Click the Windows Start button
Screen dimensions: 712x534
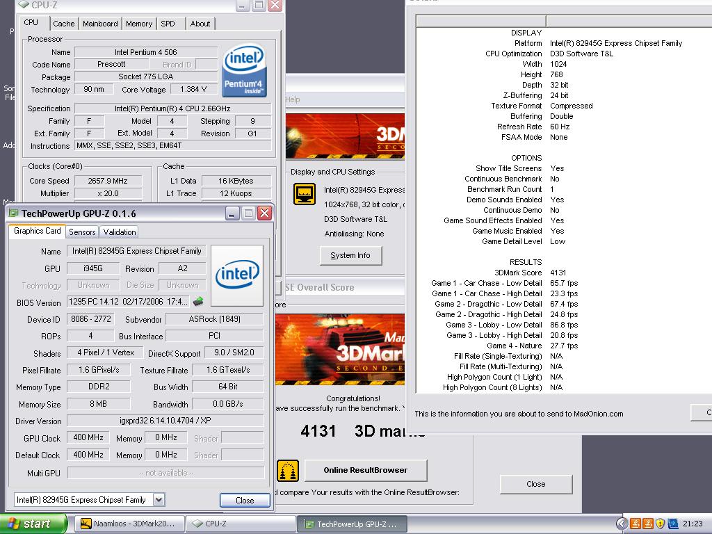point(33,524)
